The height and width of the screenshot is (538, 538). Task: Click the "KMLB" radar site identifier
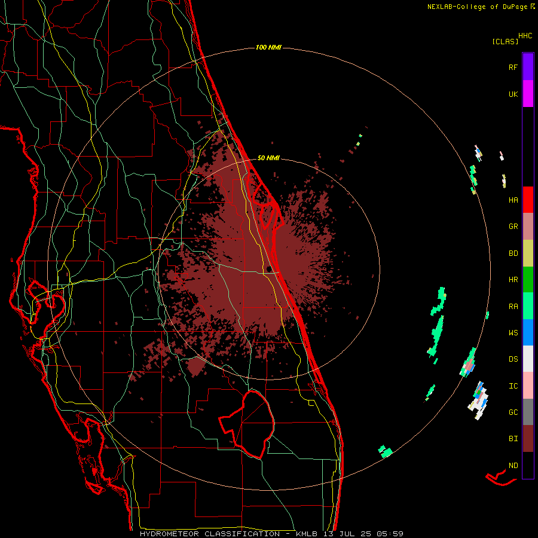click(x=307, y=534)
